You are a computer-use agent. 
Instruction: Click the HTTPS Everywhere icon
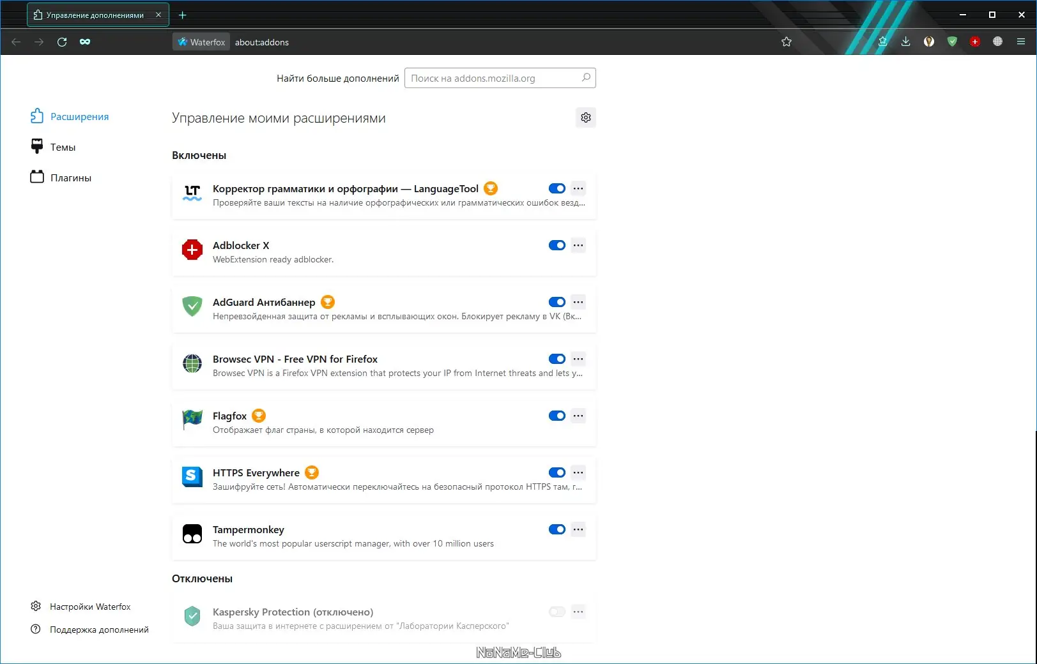pyautogui.click(x=192, y=478)
